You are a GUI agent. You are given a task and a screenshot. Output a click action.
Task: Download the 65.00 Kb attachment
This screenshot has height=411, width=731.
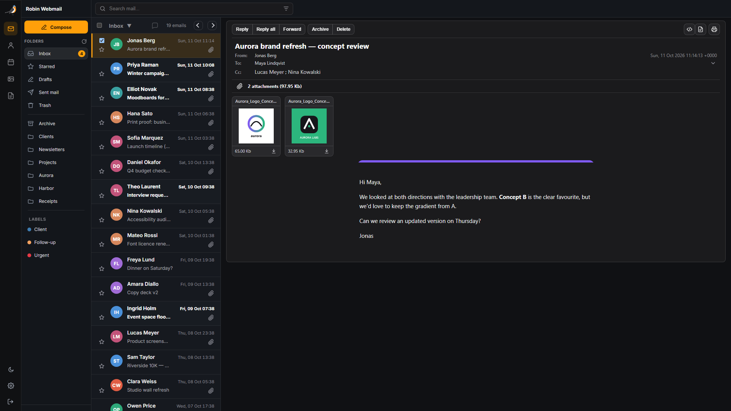coord(273,151)
